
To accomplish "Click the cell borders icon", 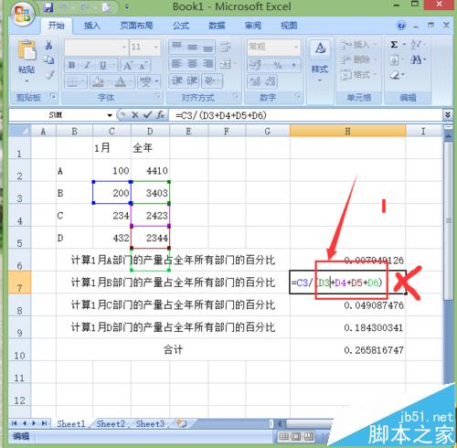I will (x=72, y=81).
